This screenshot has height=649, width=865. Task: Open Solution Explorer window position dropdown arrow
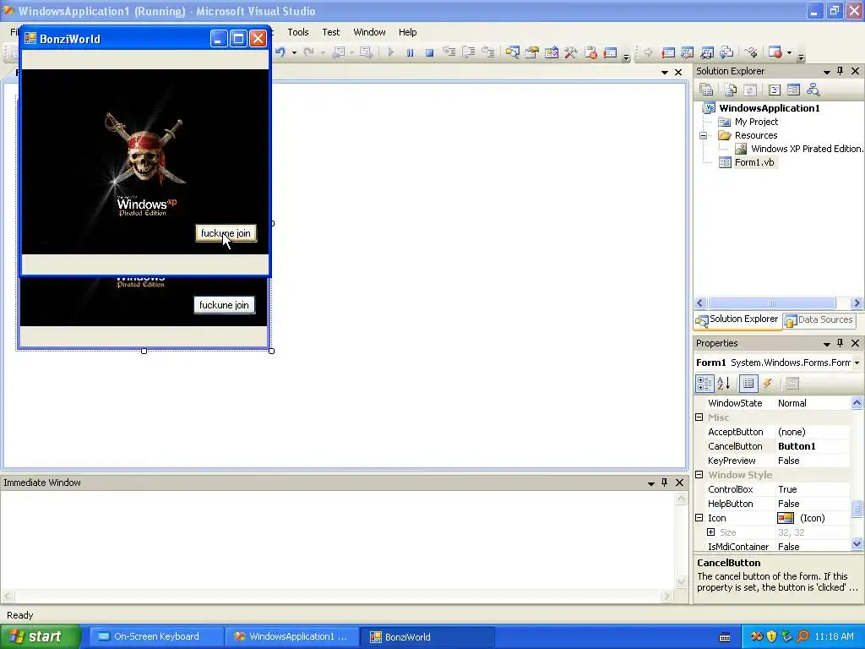(826, 72)
